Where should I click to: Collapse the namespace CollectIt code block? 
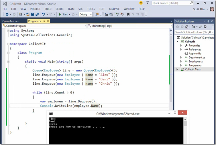[8, 44]
